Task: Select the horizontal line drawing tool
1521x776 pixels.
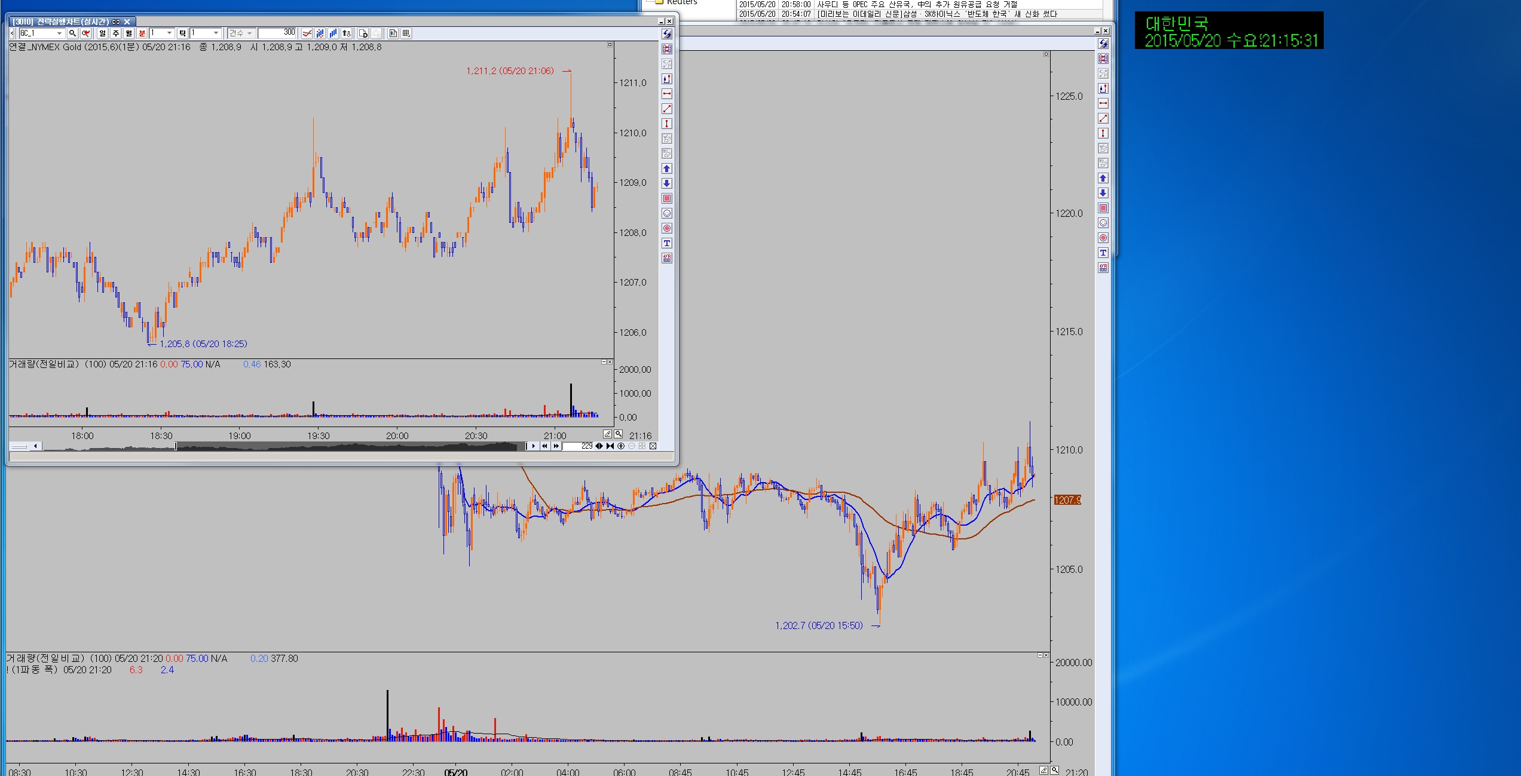Action: (x=667, y=94)
